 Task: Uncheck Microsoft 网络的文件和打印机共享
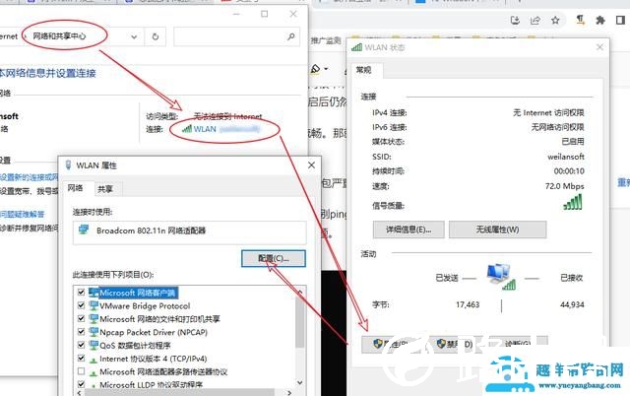pyautogui.click(x=81, y=319)
